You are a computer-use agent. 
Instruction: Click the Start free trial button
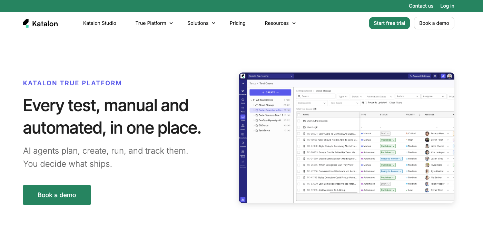click(390, 23)
